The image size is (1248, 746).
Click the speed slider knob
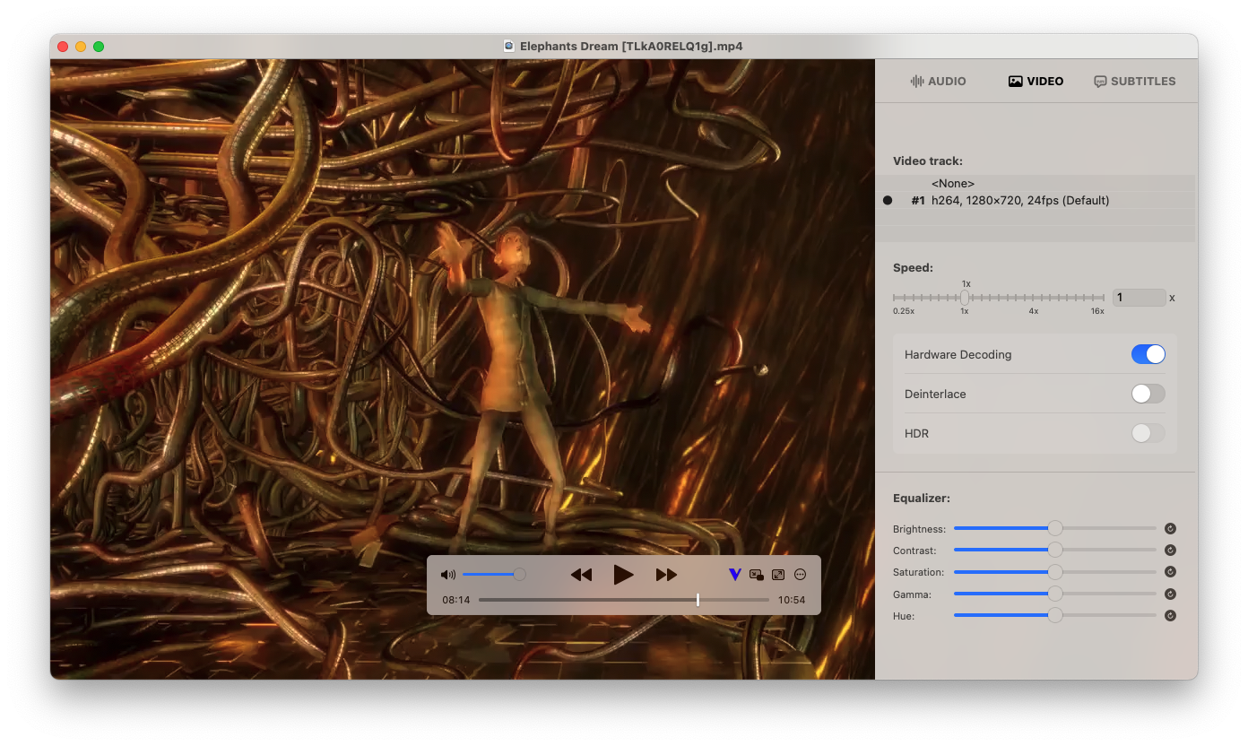[x=965, y=298]
